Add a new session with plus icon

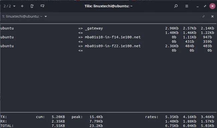coord(22,6)
